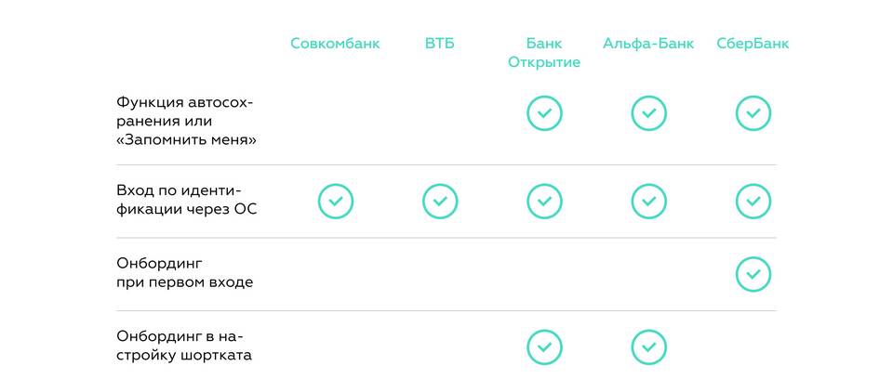The image size is (893, 392).
Task: Click the «Онбординг при первом входе» label
Action: (x=184, y=273)
